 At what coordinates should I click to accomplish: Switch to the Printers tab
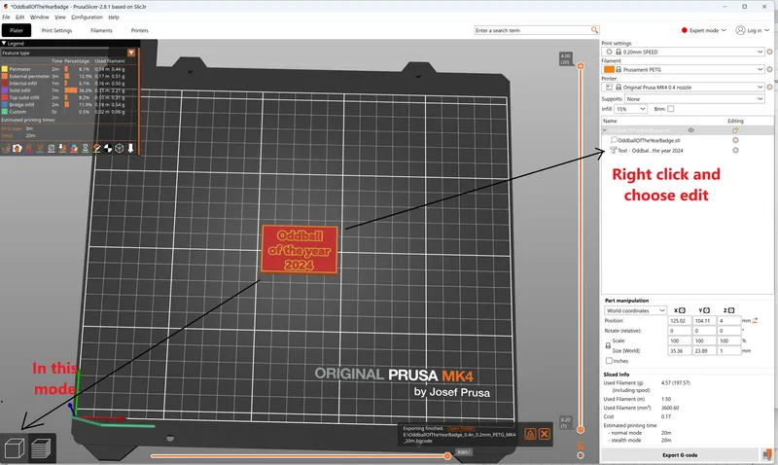pos(139,30)
